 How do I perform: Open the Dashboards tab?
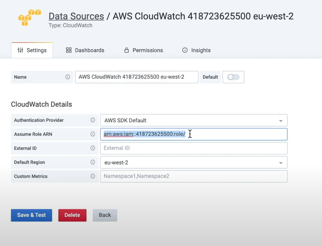click(85, 50)
